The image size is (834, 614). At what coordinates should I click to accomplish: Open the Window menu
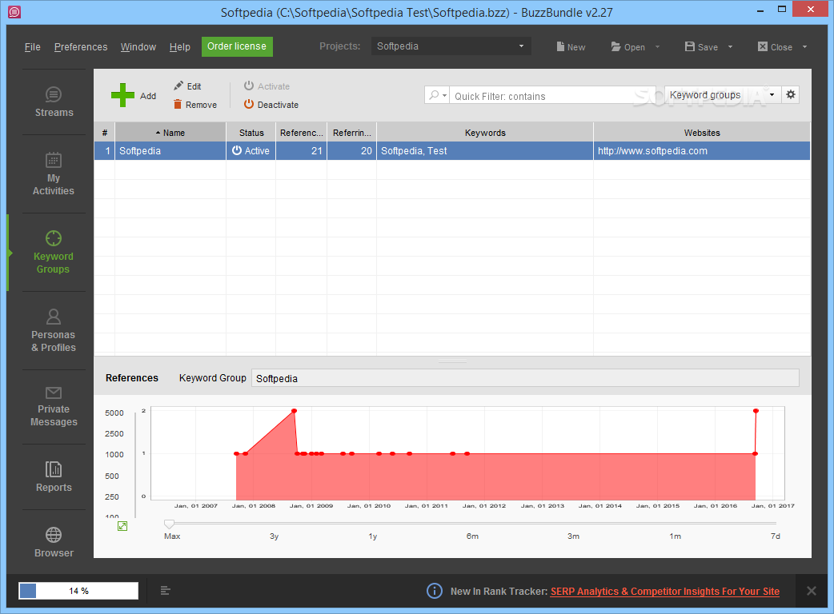coord(138,46)
